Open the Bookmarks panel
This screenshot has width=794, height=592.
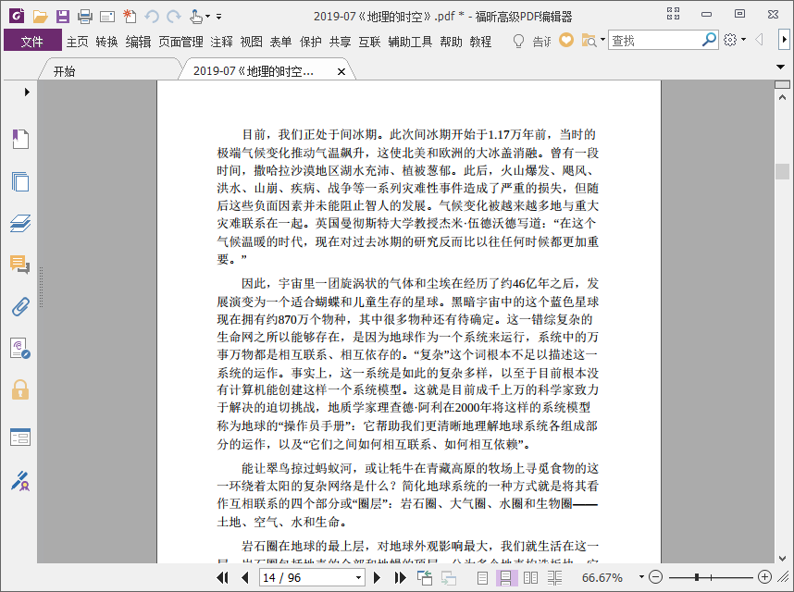[x=20, y=139]
